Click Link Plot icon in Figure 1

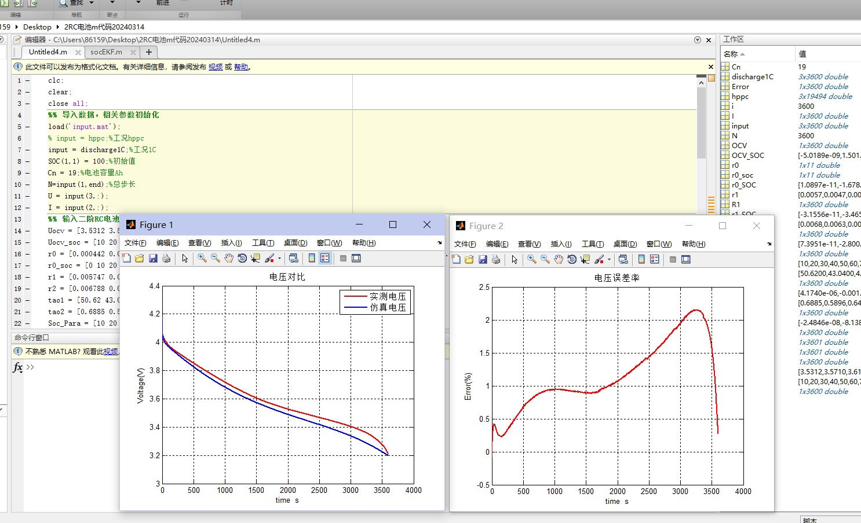coord(294,258)
